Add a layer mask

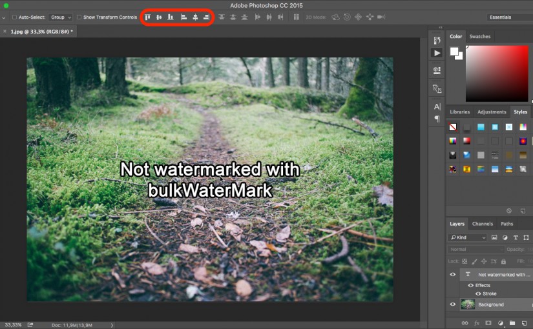pyautogui.click(x=488, y=323)
